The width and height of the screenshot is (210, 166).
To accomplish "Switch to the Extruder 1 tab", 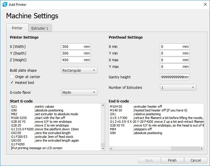I will (40, 28).
